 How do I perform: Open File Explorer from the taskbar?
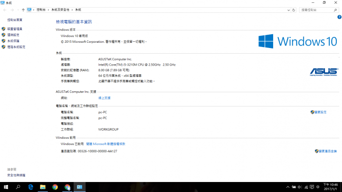point(43,187)
